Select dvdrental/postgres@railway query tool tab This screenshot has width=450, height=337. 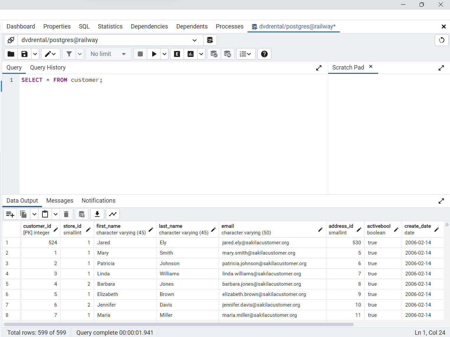[x=294, y=26]
